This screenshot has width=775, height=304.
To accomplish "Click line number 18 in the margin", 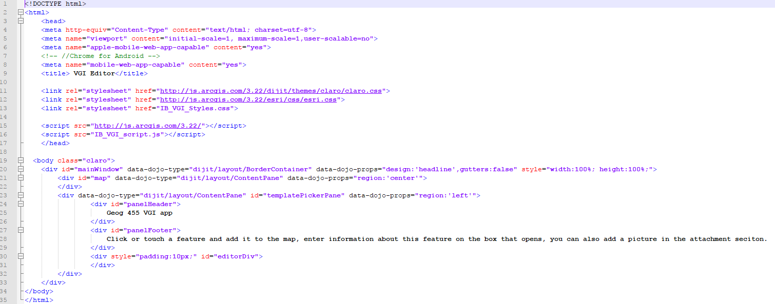I will [x=4, y=152].
